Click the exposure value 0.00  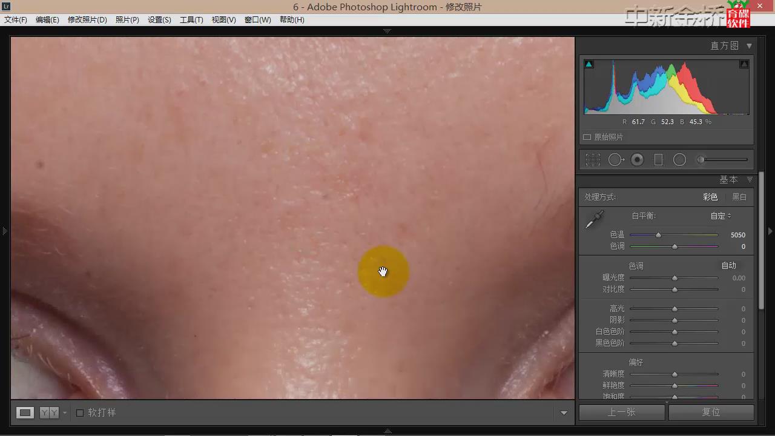[739, 278]
